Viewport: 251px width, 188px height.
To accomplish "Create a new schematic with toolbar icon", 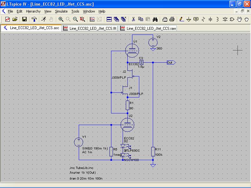I will click(x=7, y=19).
